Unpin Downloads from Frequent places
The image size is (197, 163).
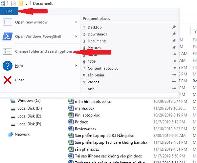174,34
